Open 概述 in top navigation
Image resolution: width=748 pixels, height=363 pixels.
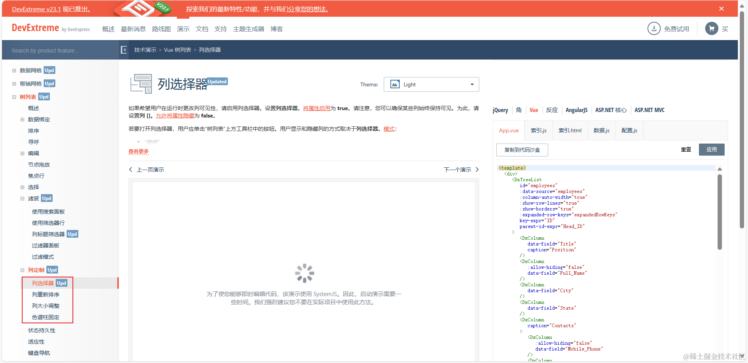click(x=108, y=29)
